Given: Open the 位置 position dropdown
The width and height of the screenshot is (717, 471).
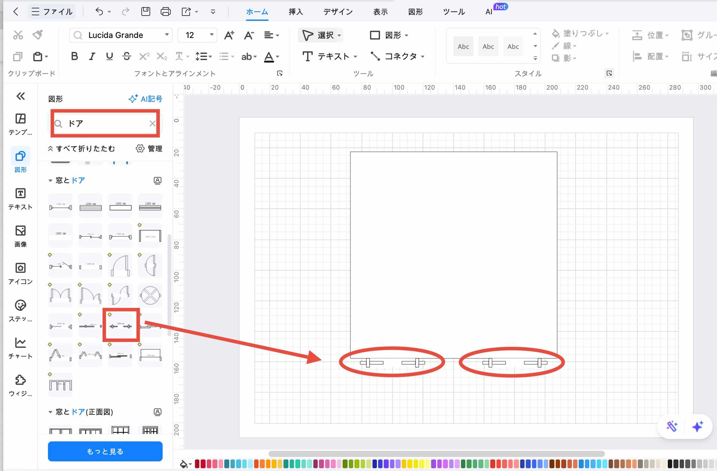Looking at the screenshot, I should coord(650,35).
